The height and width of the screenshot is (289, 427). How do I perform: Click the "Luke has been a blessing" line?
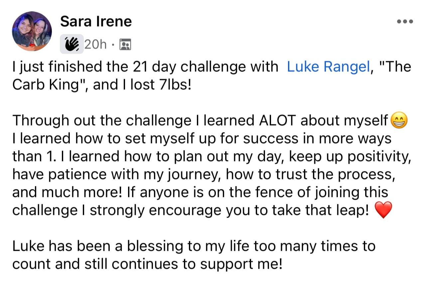[x=194, y=246]
